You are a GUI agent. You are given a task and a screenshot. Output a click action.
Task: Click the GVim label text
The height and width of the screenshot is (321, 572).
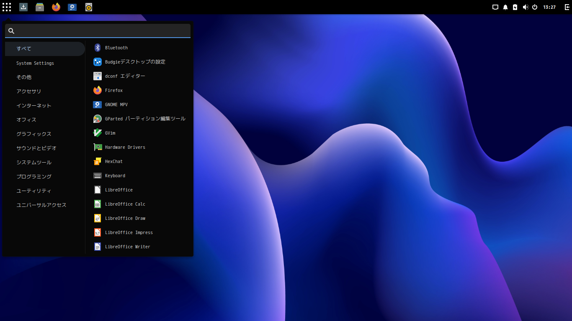pyautogui.click(x=110, y=133)
